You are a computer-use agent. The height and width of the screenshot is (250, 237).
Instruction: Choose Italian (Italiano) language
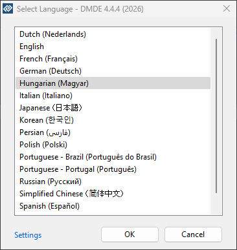click(113, 96)
